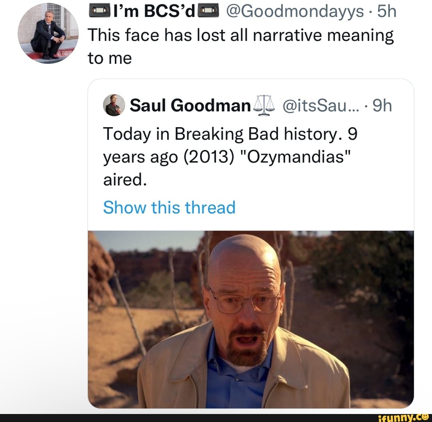Open the poster's profile avatar photo
Screen dimensions: 432x422
48,33
